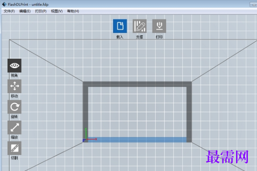Open the Supports (支撑) tool

139,26
